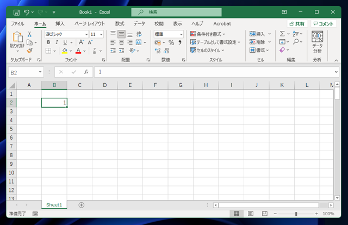Click the zoom slider handle
This screenshot has height=225, width=348.
coord(296,214)
